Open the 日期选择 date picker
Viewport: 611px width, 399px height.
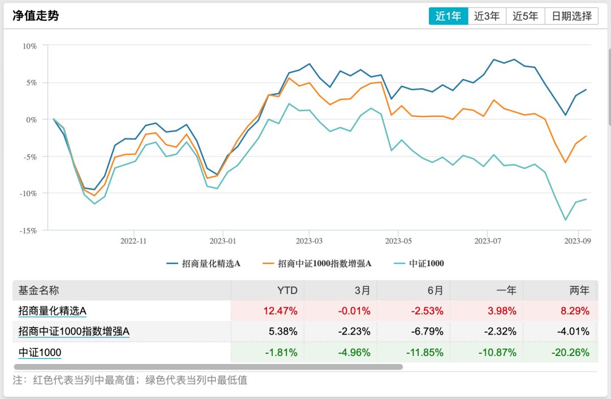pos(570,16)
